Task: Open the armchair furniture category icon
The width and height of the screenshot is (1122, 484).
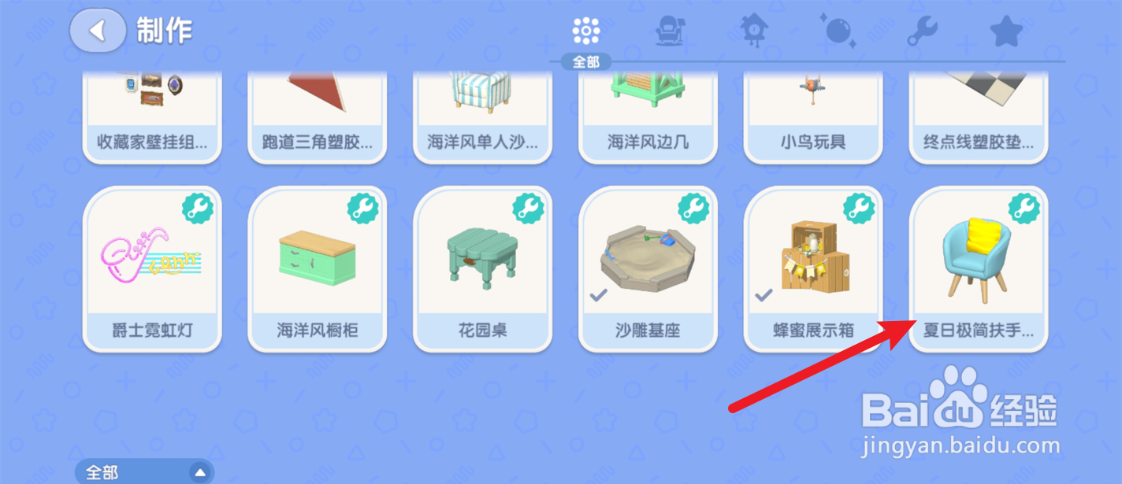Action: [x=670, y=31]
